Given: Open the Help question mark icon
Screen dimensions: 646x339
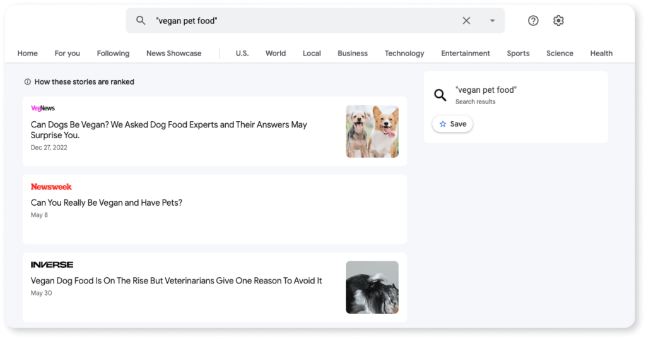Looking at the screenshot, I should tap(533, 21).
